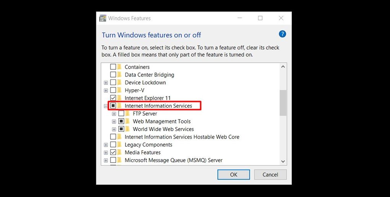The width and height of the screenshot is (390, 197).
Task: Toggle the Internet Information Services checkbox
Action: [113, 106]
